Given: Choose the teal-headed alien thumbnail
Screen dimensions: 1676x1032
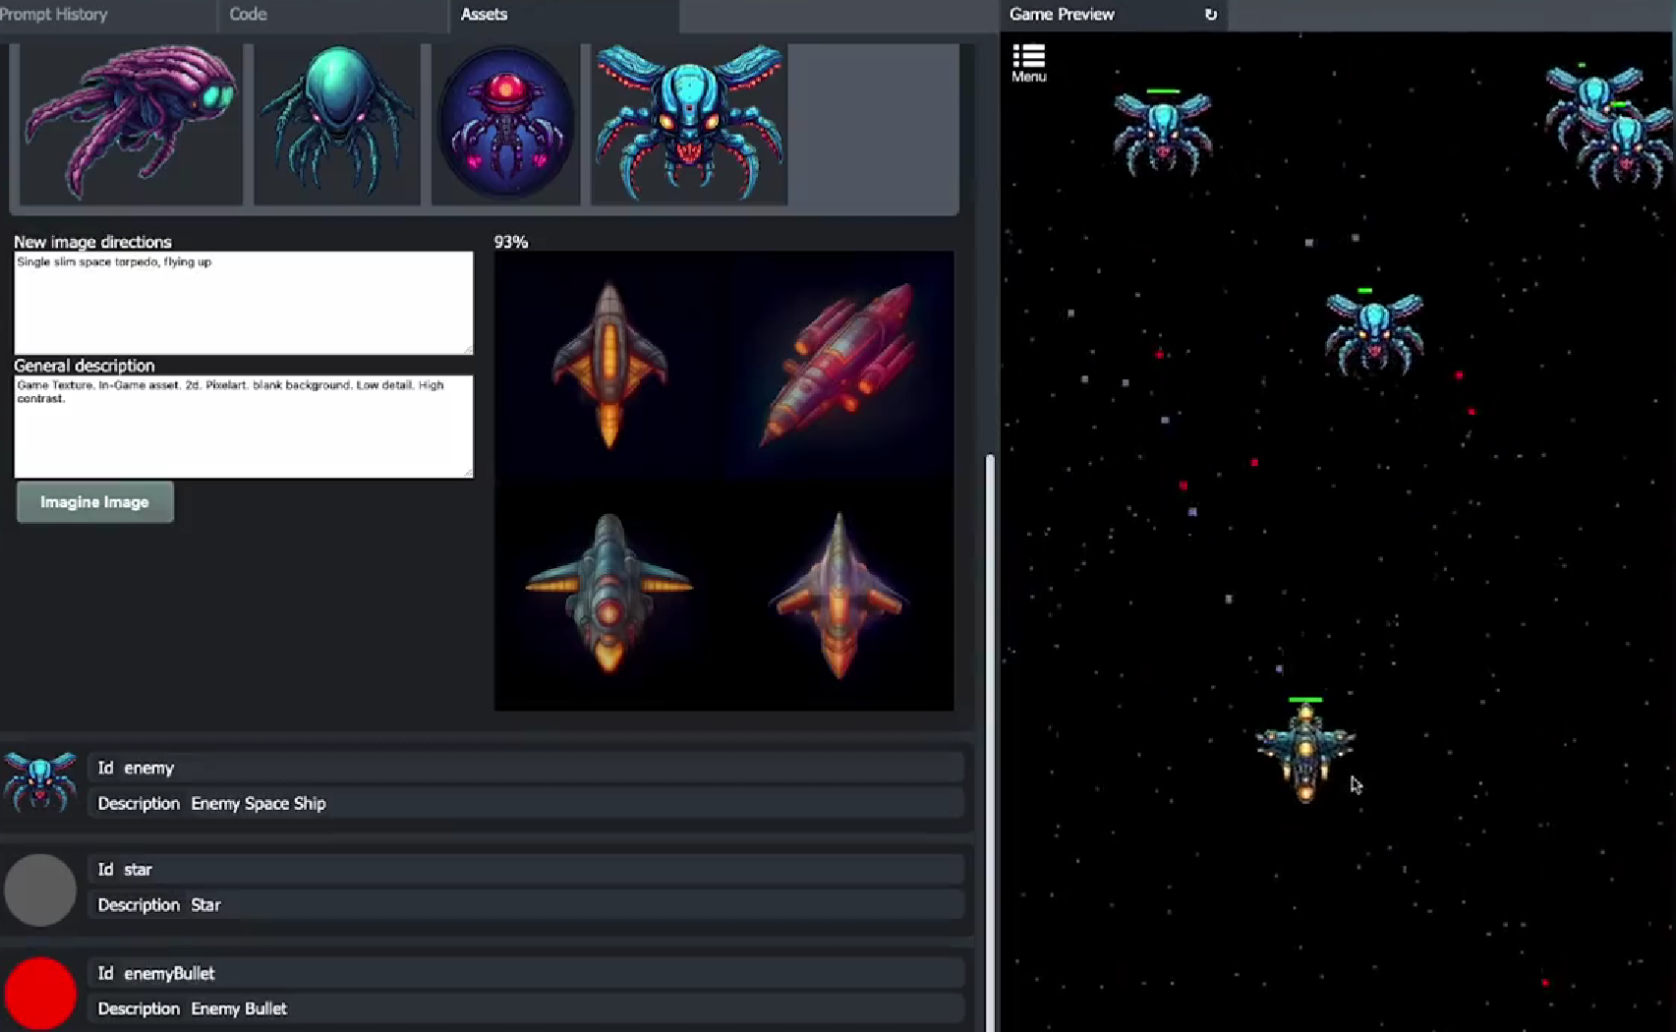Looking at the screenshot, I should (x=337, y=123).
